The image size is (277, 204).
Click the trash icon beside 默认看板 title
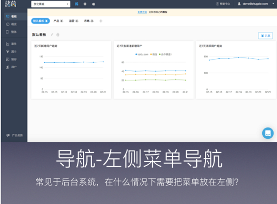coord(58,35)
